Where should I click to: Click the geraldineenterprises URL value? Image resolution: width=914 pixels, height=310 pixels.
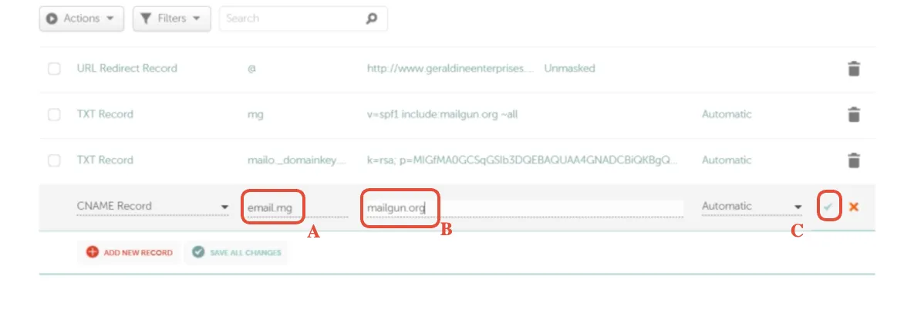coord(450,68)
